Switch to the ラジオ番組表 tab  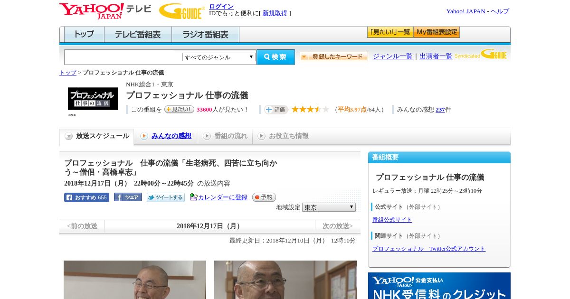pyautogui.click(x=205, y=35)
